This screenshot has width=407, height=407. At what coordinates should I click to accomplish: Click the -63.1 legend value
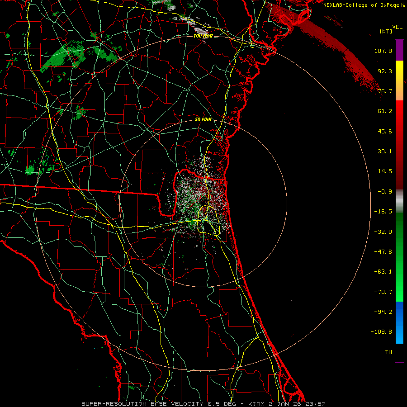pyautogui.click(x=383, y=272)
